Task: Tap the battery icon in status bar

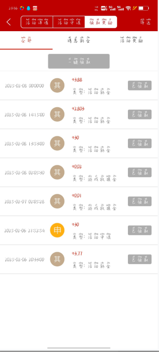Action: (143, 8)
